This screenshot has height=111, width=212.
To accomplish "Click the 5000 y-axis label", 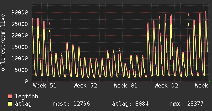I will pyautogui.click(x=21, y=70).
